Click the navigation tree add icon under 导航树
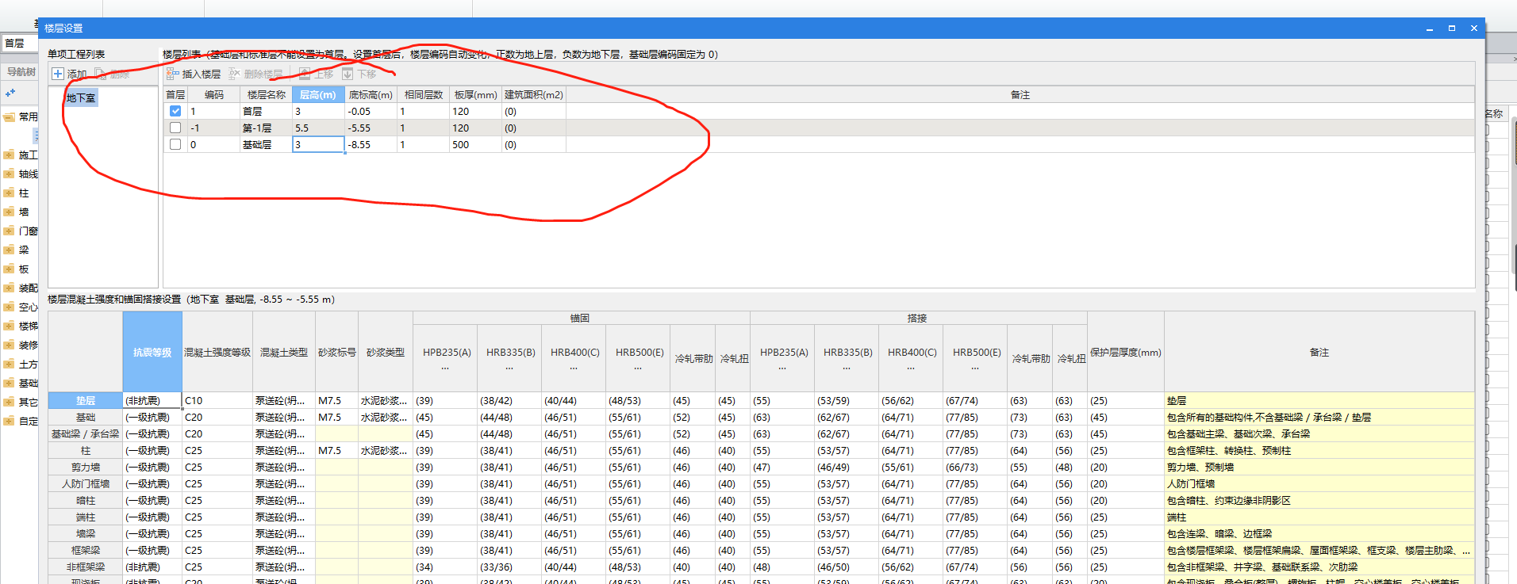 tap(10, 94)
